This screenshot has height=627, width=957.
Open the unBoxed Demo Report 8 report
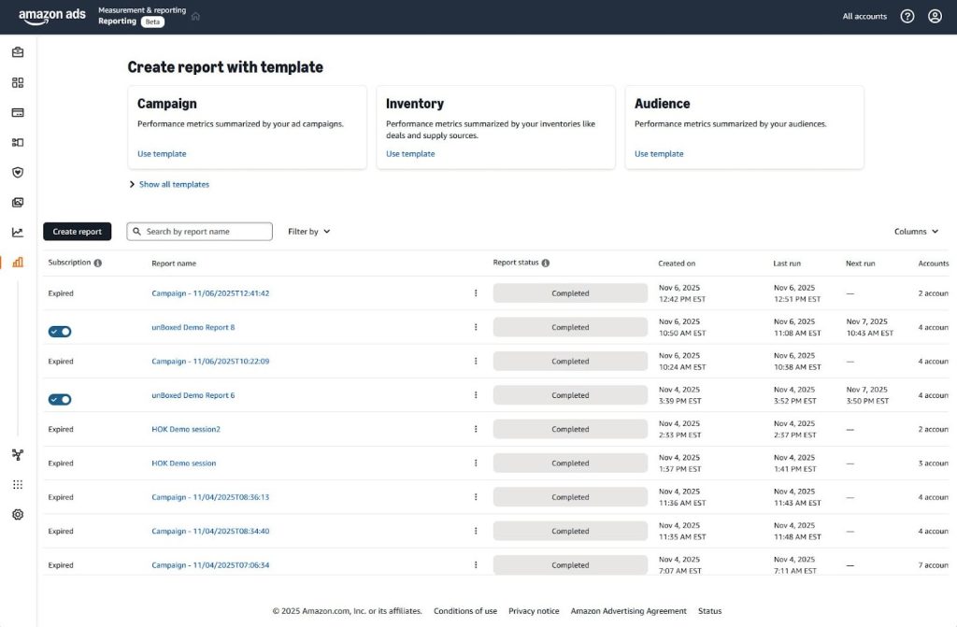(193, 327)
